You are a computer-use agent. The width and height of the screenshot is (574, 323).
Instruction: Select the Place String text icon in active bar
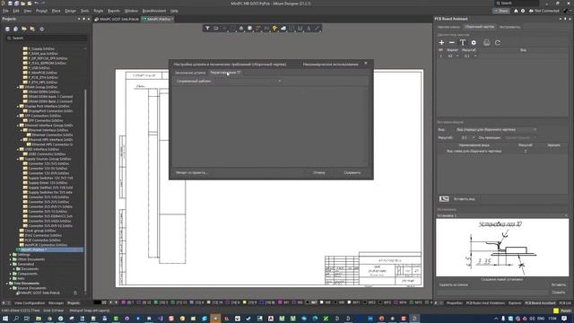[309, 28]
